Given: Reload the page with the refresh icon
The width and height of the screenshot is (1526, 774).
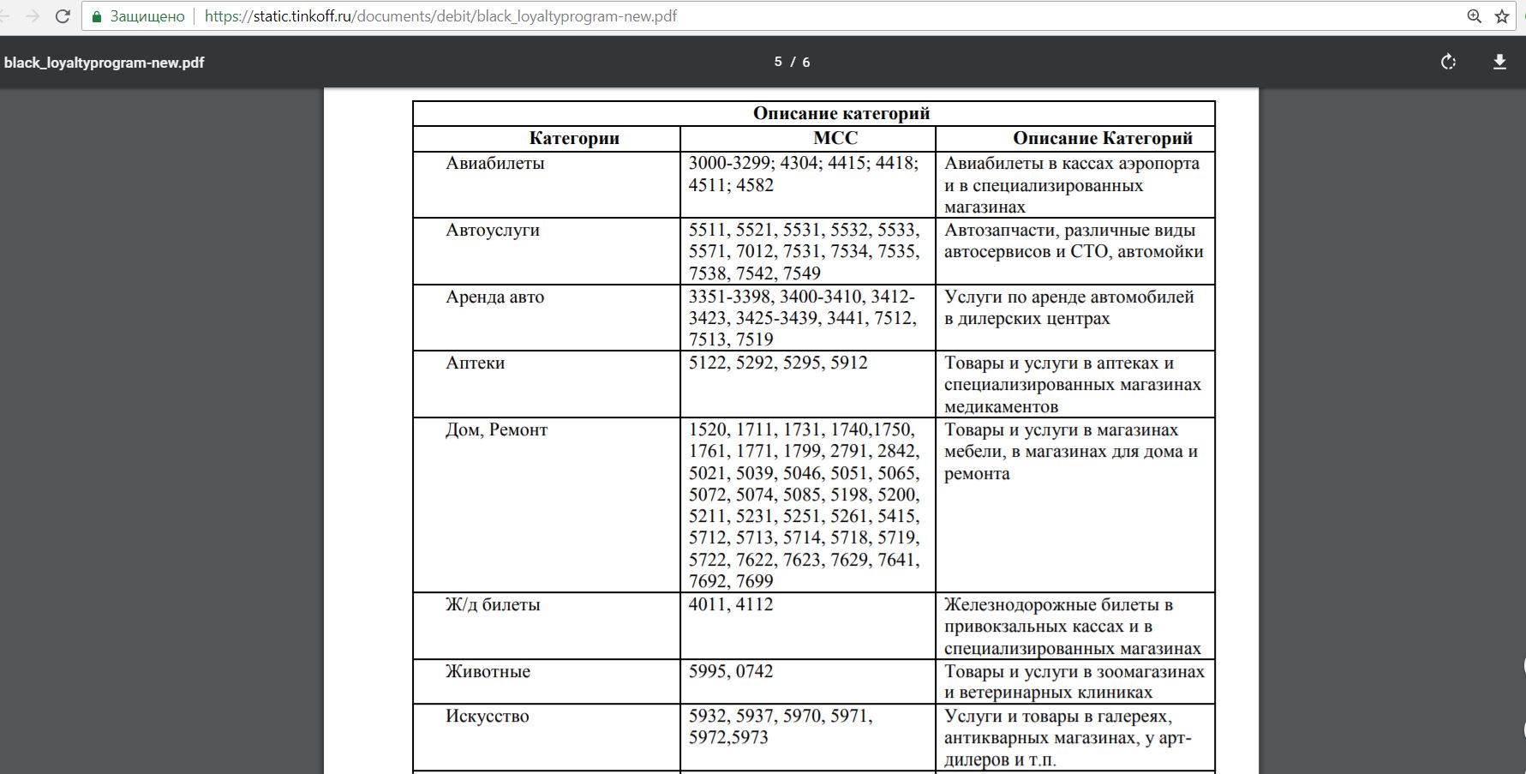Looking at the screenshot, I should (x=63, y=16).
